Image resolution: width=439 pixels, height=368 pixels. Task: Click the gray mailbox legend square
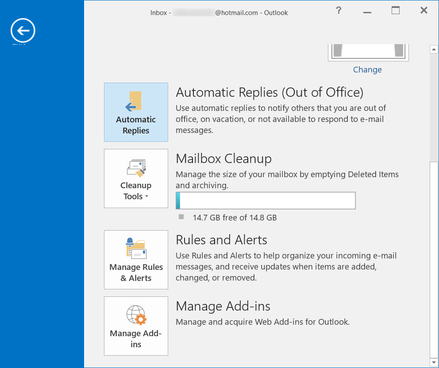pyautogui.click(x=181, y=216)
